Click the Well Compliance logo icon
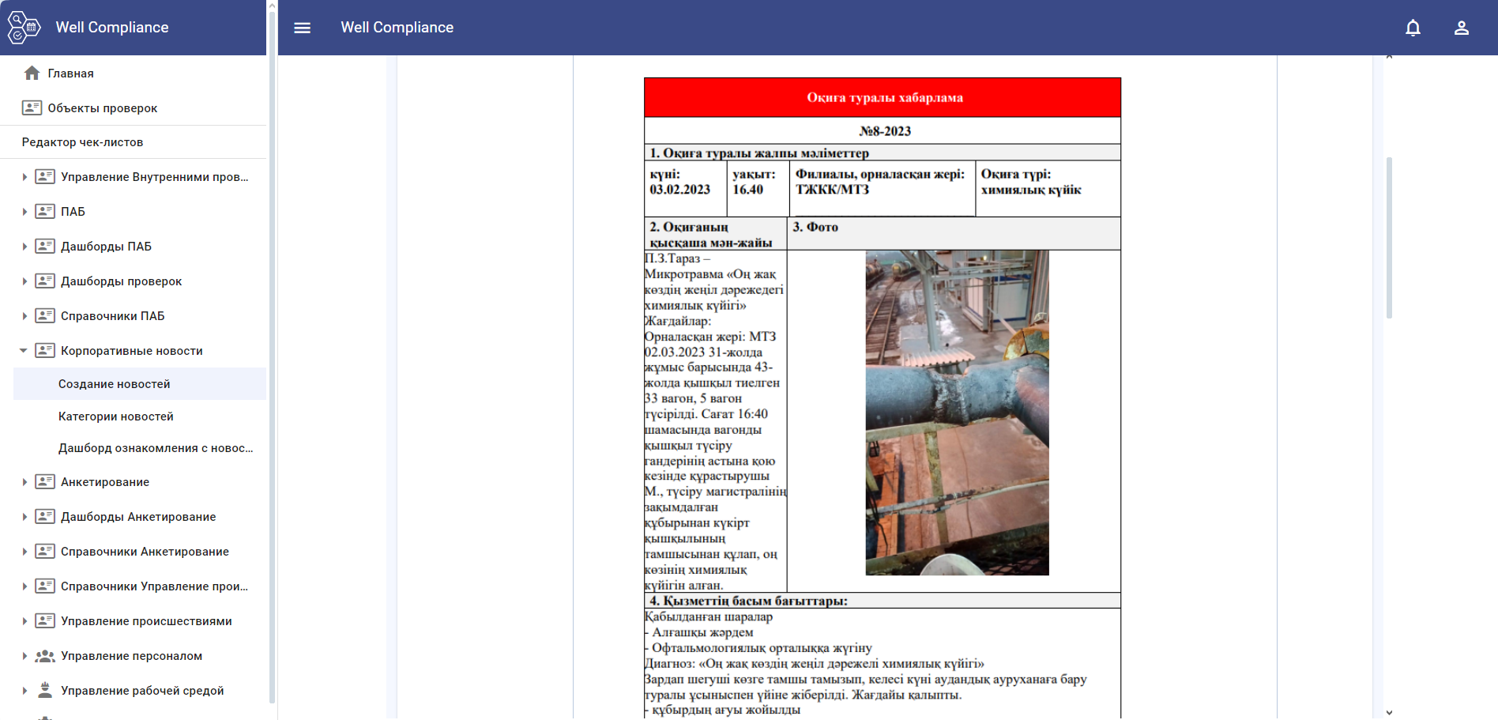 tap(24, 28)
